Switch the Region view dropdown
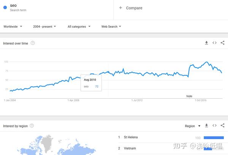228x155 pixels. coord(193,126)
